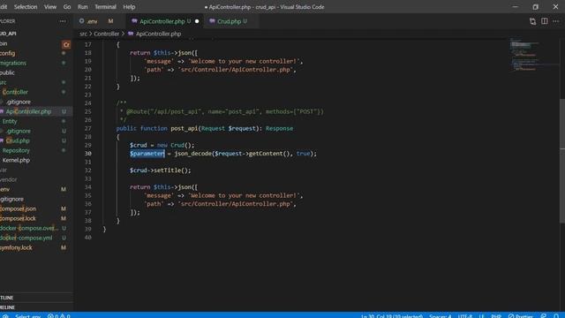Click the PHP file icon on ApiController.php tab
565x318 pixels.
coord(134,21)
